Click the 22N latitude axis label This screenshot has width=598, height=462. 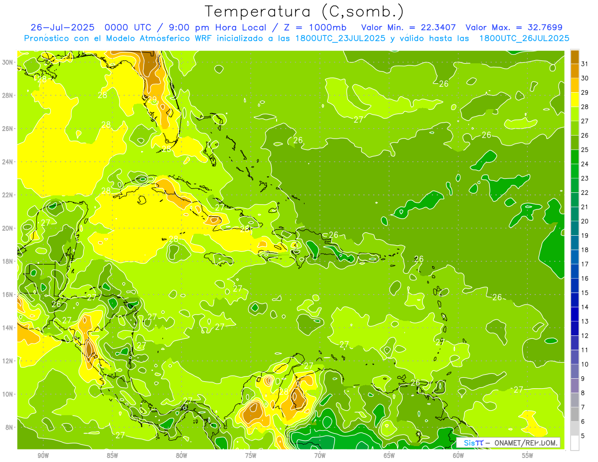tap(8, 195)
